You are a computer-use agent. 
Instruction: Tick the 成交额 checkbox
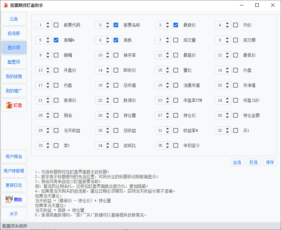236,40
